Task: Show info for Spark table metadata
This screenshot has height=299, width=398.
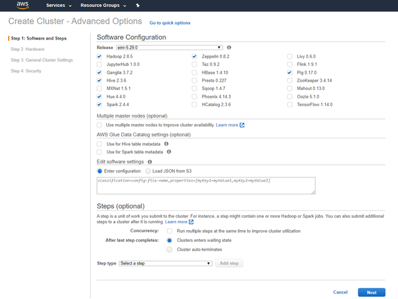Action: 169,151
